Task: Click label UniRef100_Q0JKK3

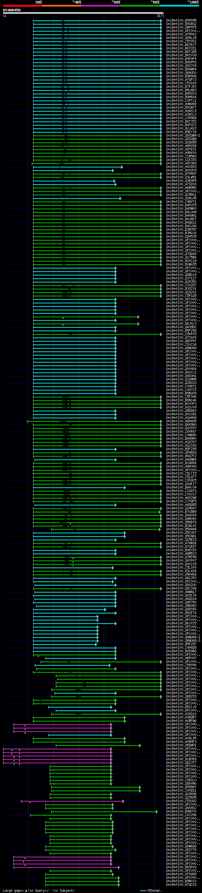Action: coord(181,128)
